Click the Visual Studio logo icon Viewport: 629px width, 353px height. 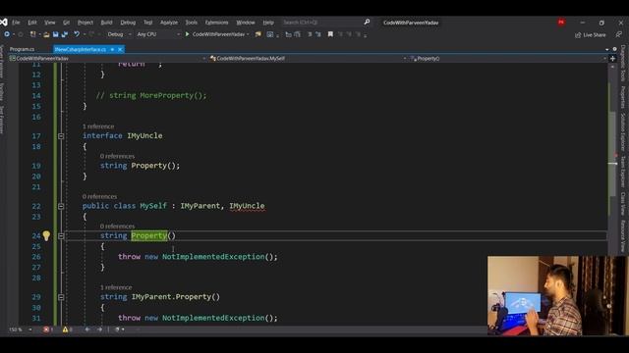tap(4, 23)
